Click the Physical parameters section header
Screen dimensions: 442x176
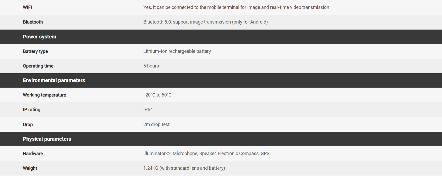47,139
